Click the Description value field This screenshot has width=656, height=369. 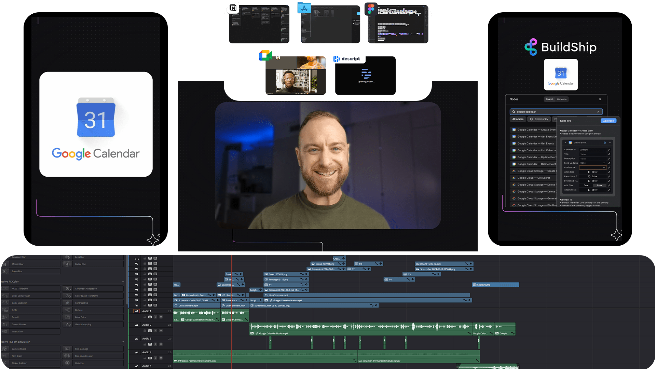[593, 159]
